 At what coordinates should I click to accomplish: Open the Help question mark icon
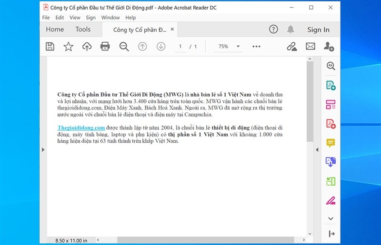[x=273, y=29]
